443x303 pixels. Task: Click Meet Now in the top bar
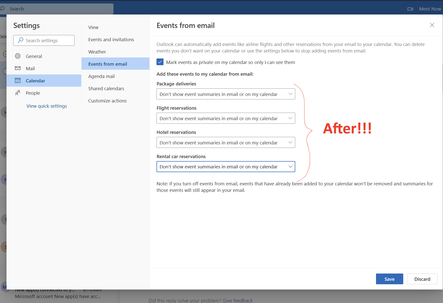(430, 9)
